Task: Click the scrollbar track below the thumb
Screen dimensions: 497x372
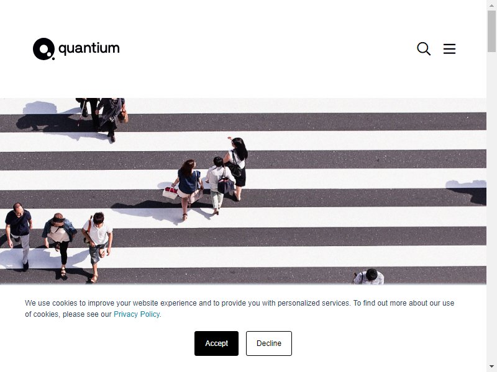Action: [492, 206]
